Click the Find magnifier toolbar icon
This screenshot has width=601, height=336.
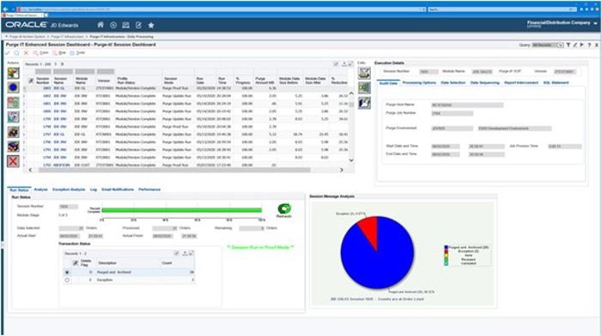point(16,53)
